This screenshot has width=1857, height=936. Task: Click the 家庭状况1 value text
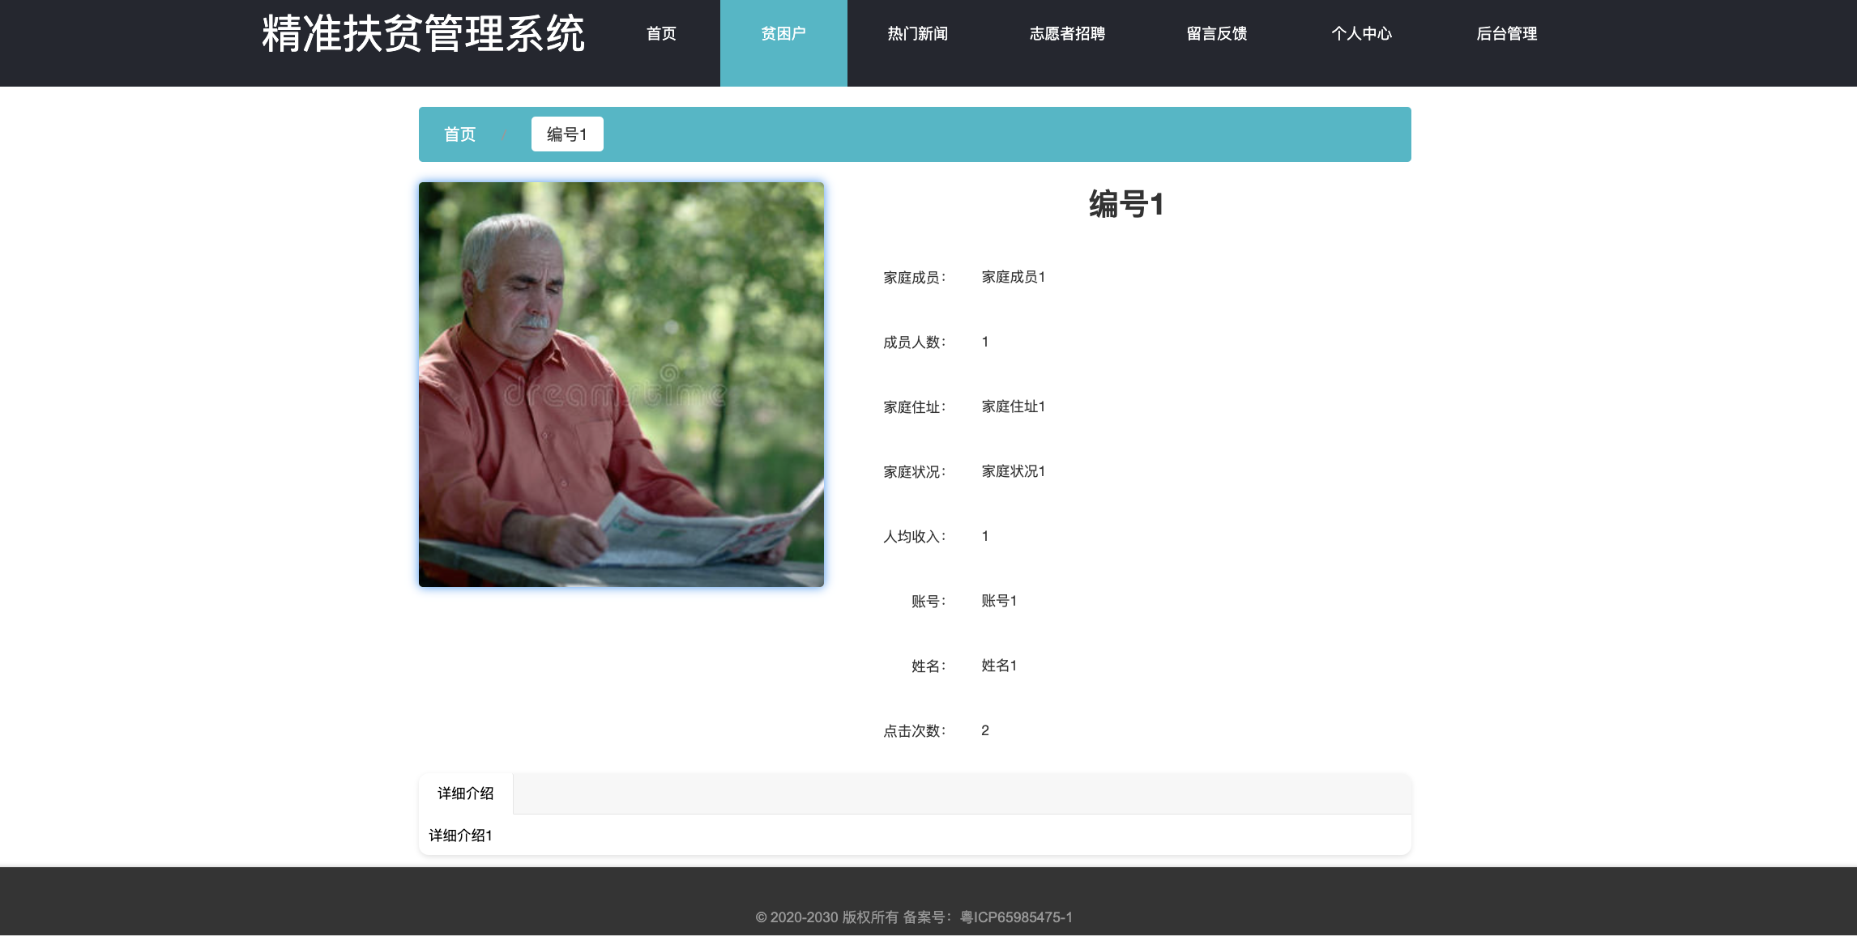(1014, 471)
